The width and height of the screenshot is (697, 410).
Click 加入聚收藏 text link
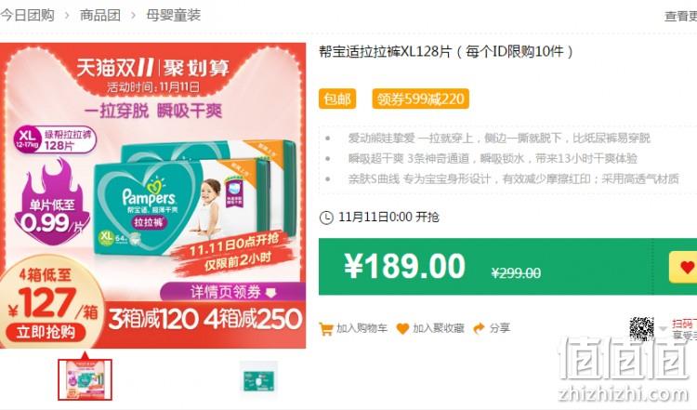pyautogui.click(x=439, y=328)
